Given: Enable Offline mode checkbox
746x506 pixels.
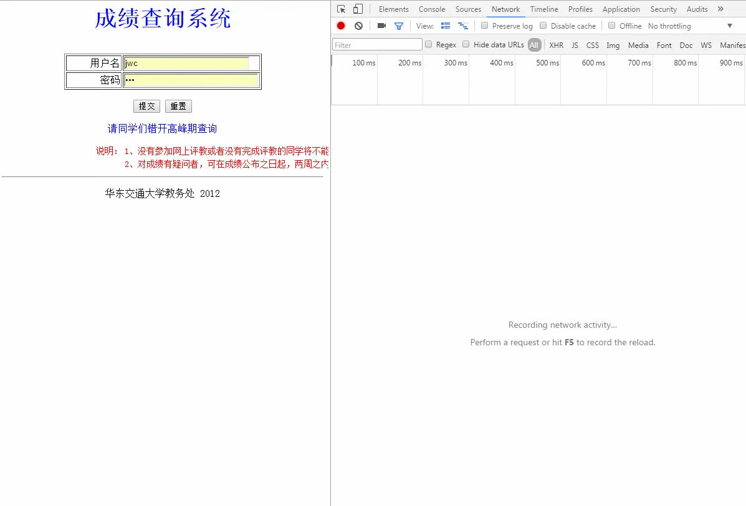Looking at the screenshot, I should pos(611,26).
